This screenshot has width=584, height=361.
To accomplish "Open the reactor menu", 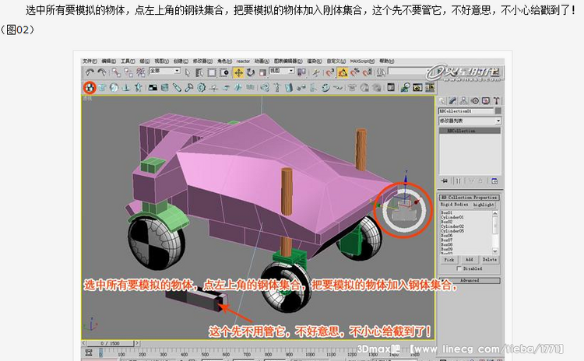I will pos(243,61).
